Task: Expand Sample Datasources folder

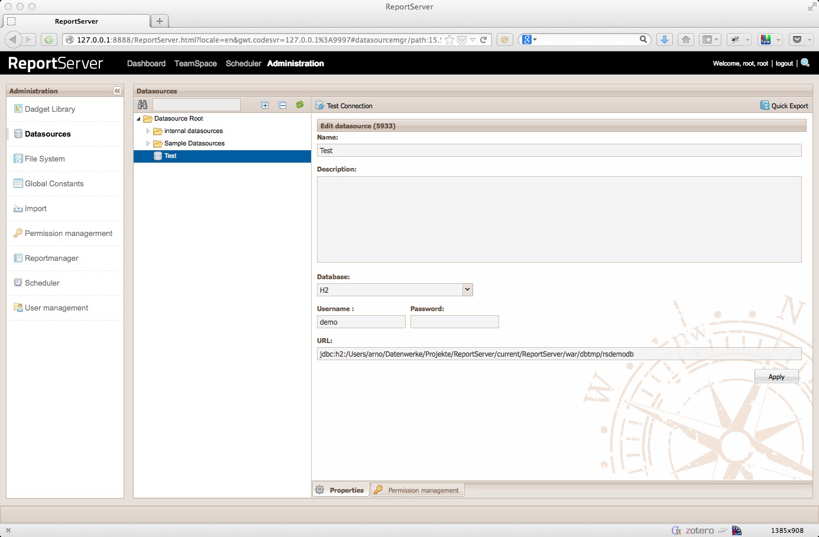Action: [148, 144]
